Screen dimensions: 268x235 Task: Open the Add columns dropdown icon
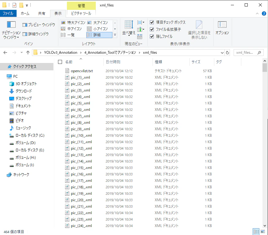coord(141,29)
